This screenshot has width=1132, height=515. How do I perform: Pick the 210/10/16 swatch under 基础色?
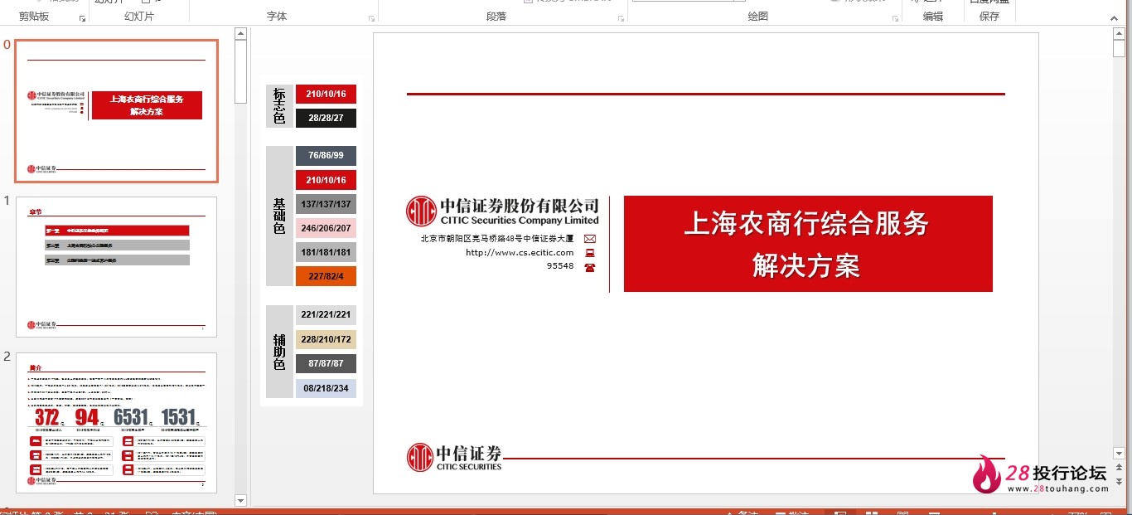(326, 180)
